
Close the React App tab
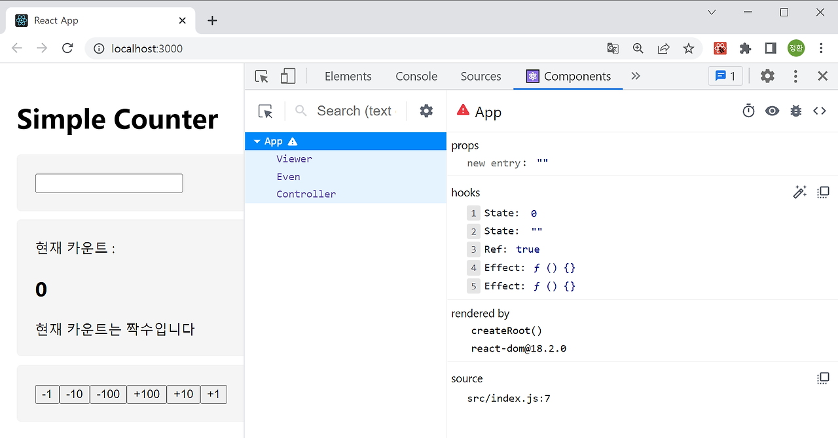click(x=182, y=20)
